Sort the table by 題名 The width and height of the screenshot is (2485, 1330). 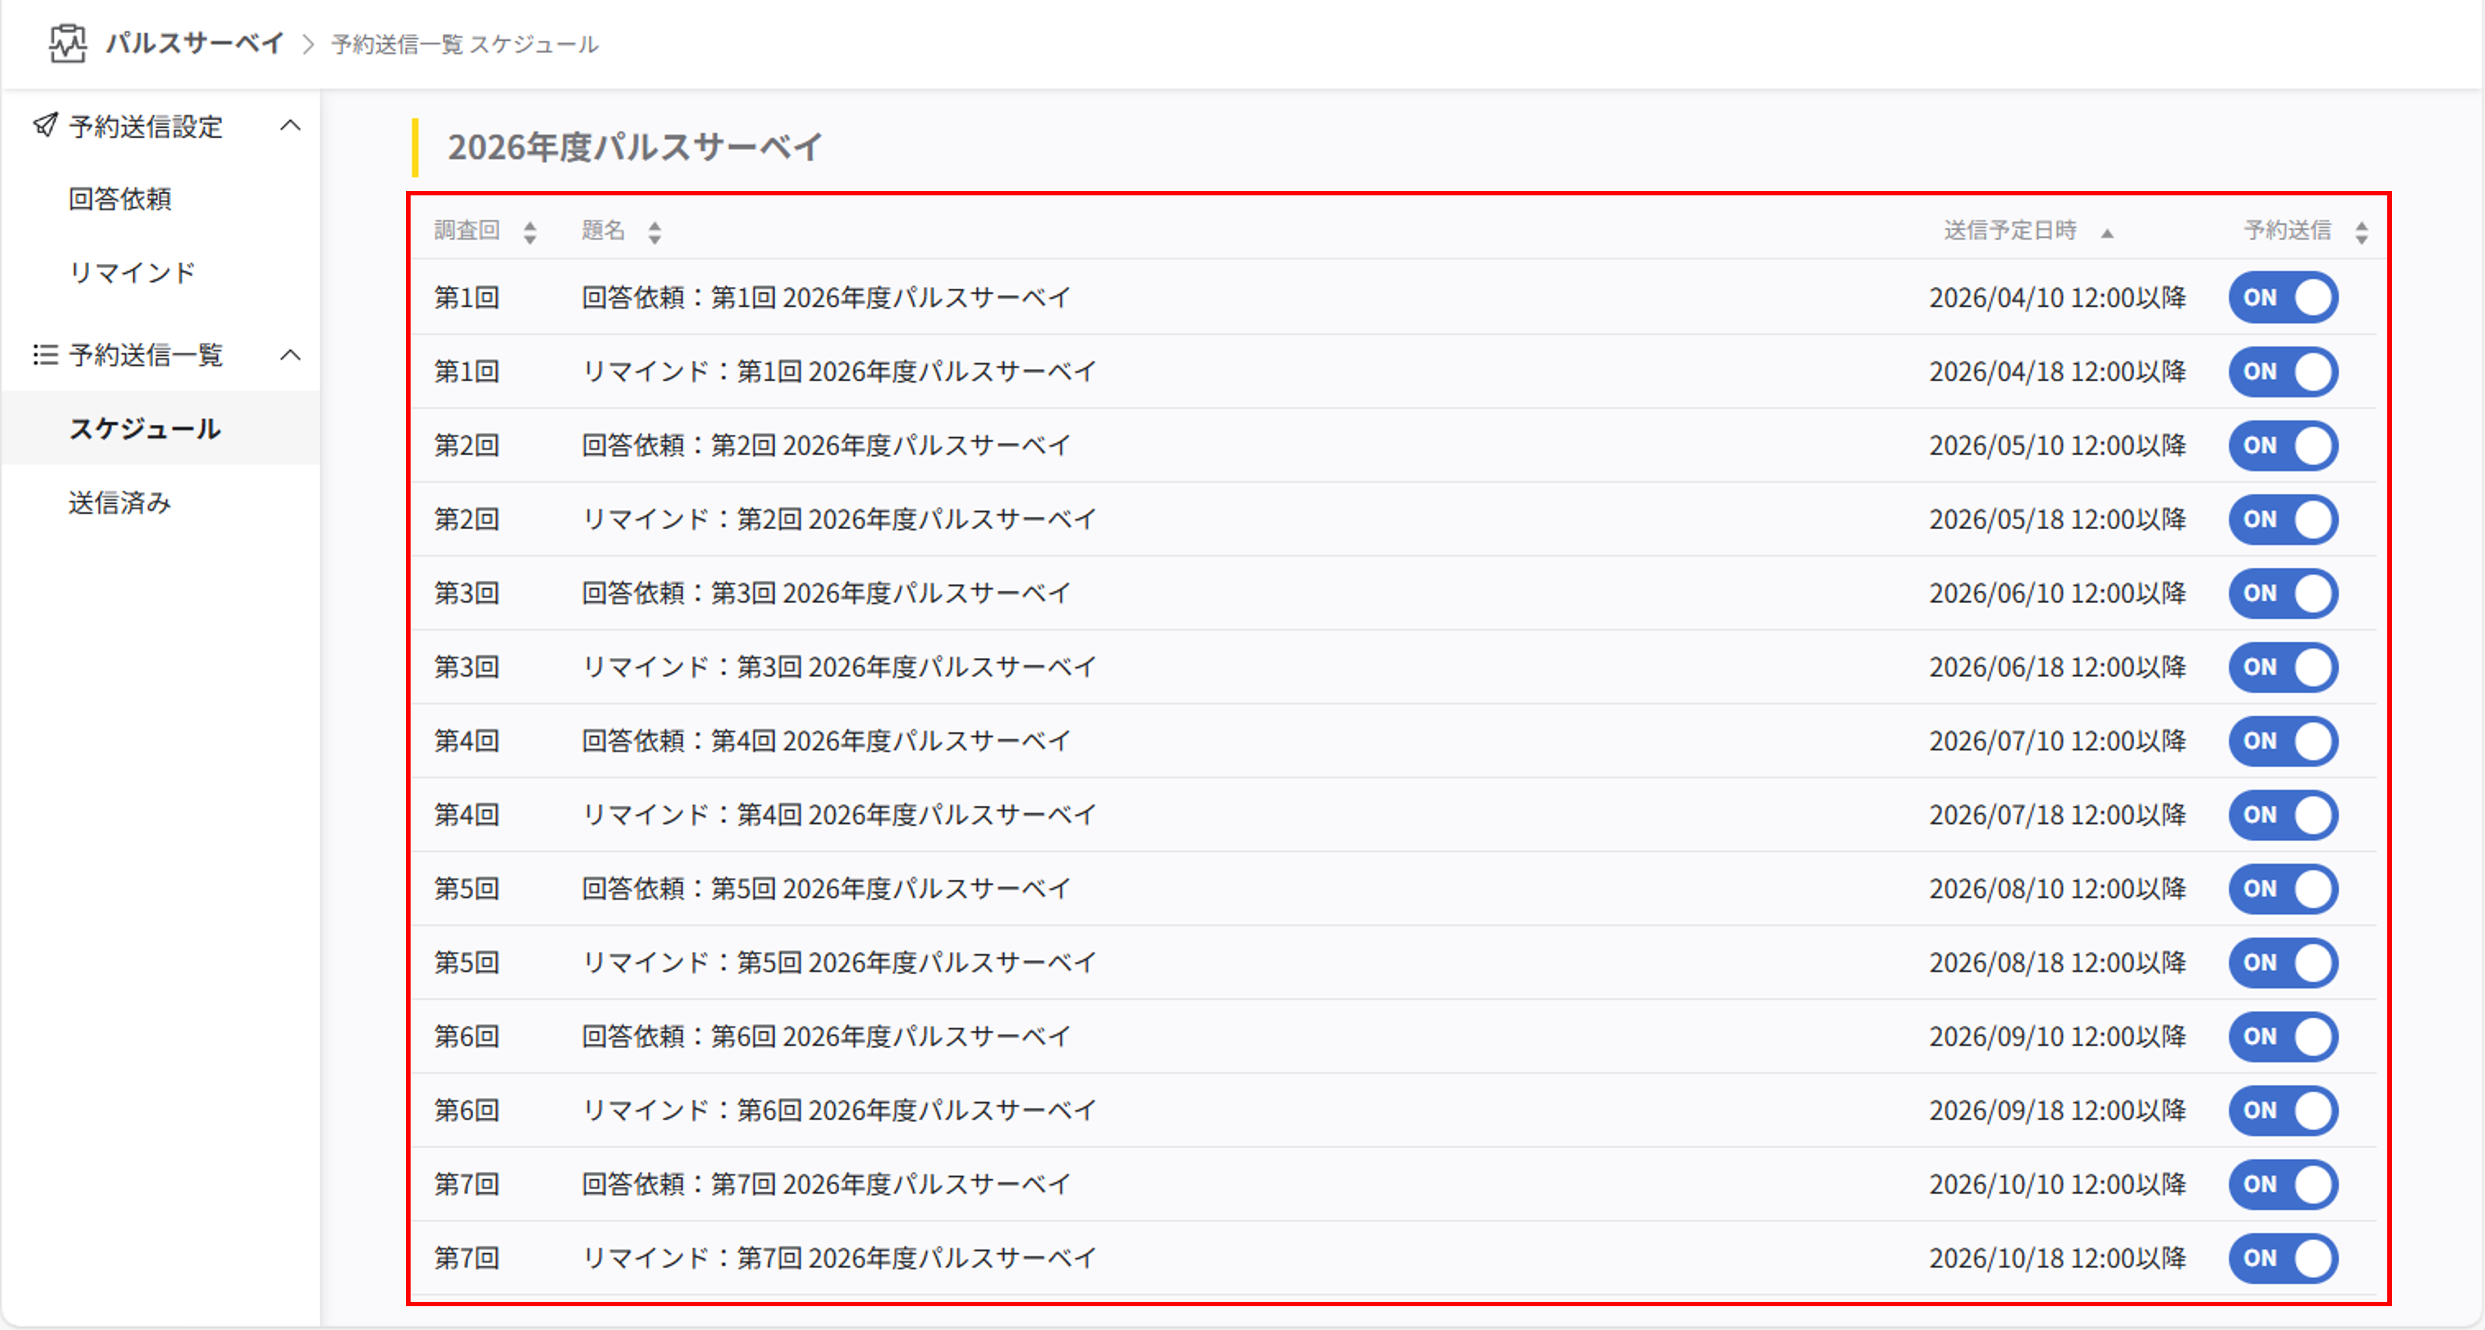[x=655, y=230]
